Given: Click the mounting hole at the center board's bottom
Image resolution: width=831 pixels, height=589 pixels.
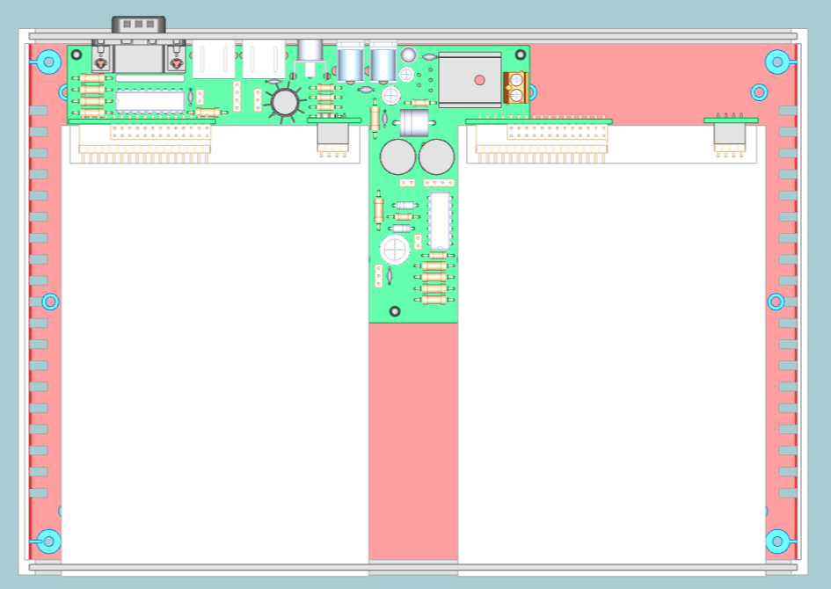Looking at the screenshot, I should 395,311.
